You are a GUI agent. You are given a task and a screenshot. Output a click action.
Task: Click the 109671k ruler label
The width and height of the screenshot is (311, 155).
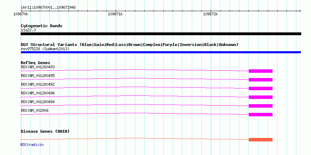[x=115, y=14]
